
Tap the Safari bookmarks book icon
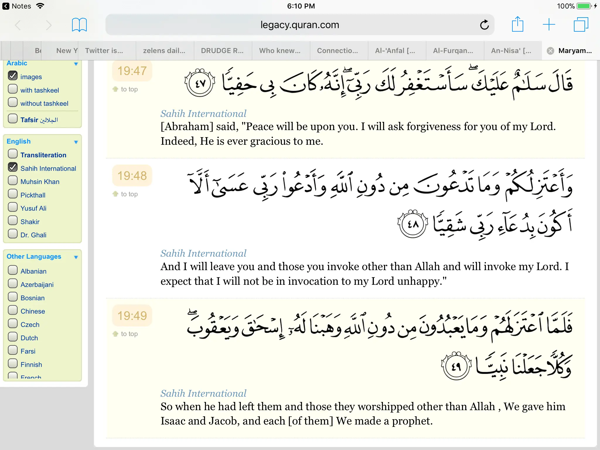[x=79, y=25]
